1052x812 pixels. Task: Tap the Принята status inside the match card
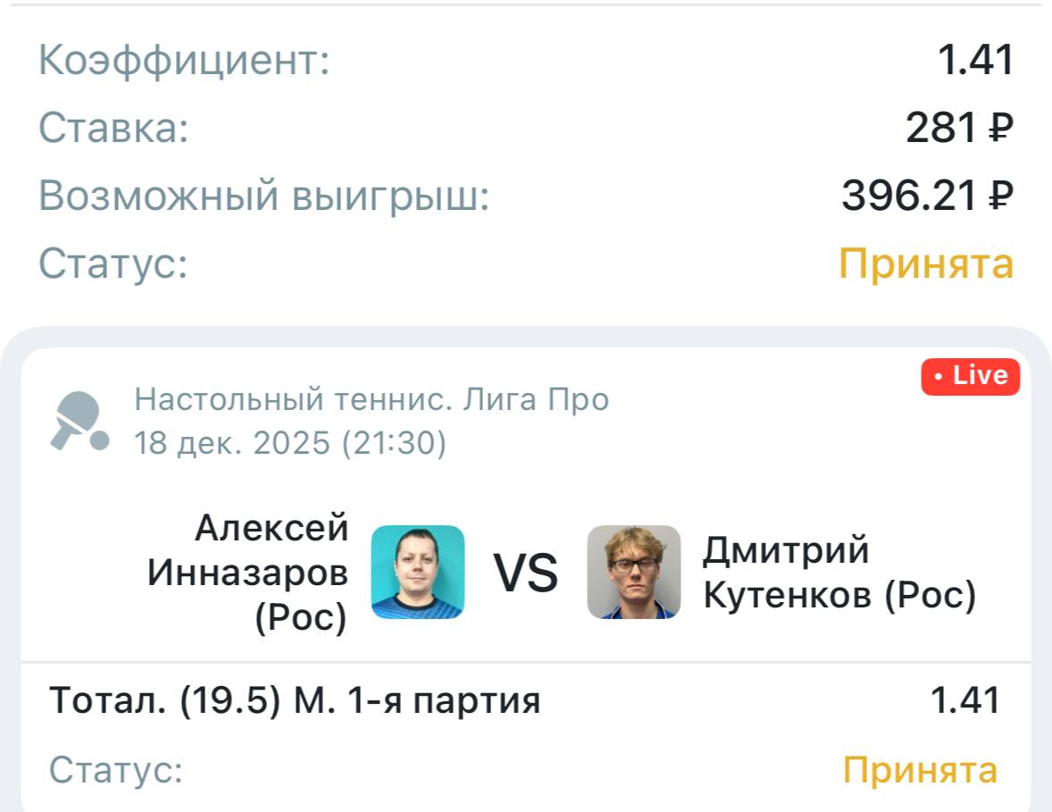(x=920, y=770)
